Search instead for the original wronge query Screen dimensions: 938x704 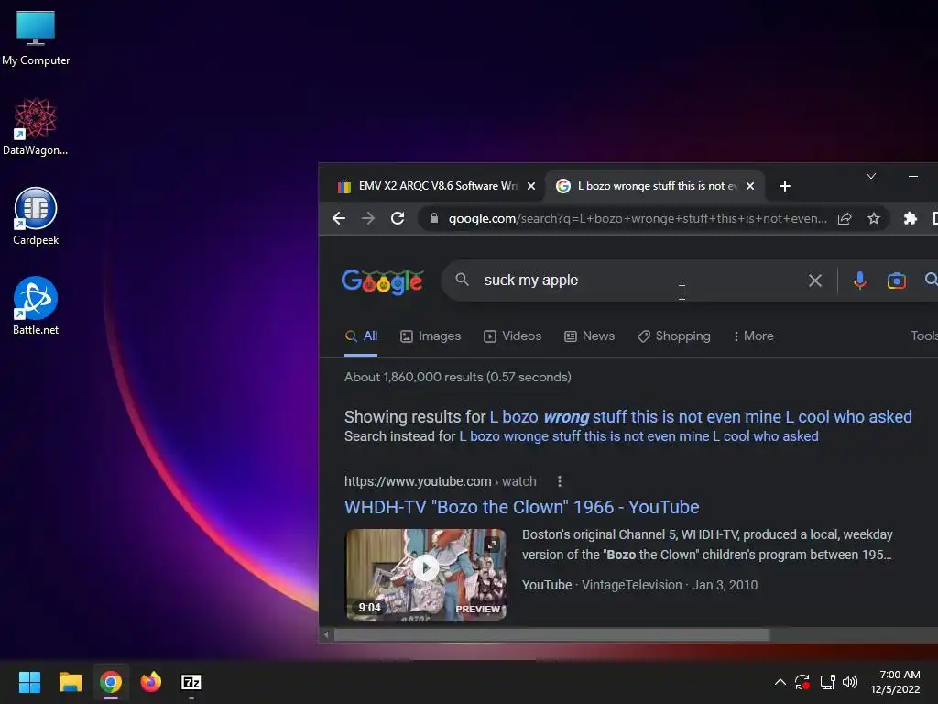coord(638,436)
